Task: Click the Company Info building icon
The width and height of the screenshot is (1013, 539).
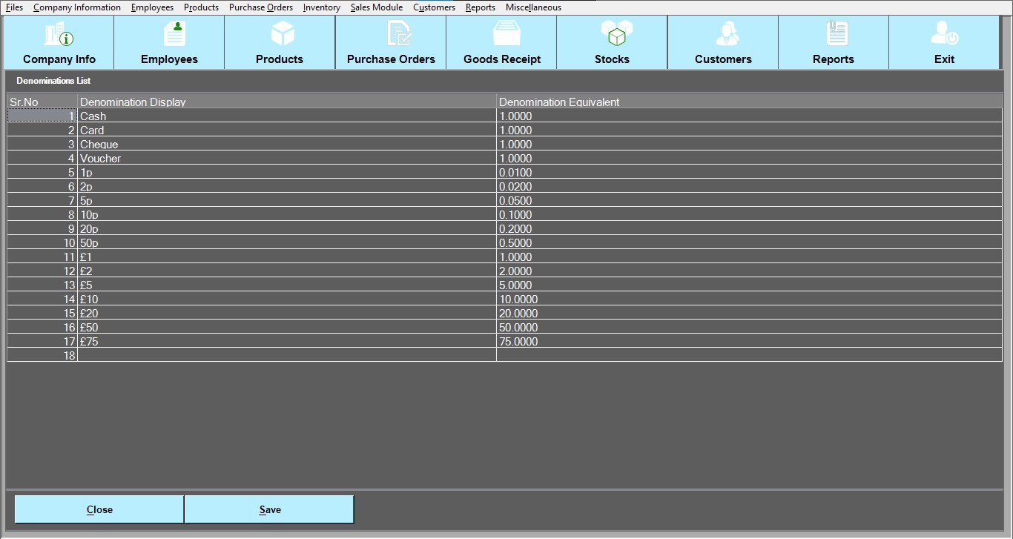Action: pyautogui.click(x=59, y=35)
